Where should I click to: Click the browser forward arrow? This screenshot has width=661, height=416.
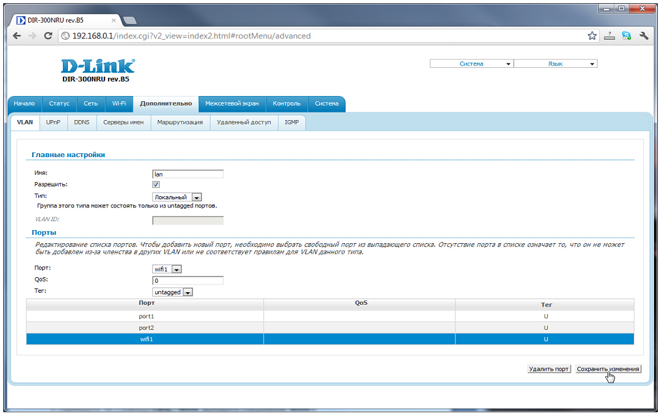[32, 36]
